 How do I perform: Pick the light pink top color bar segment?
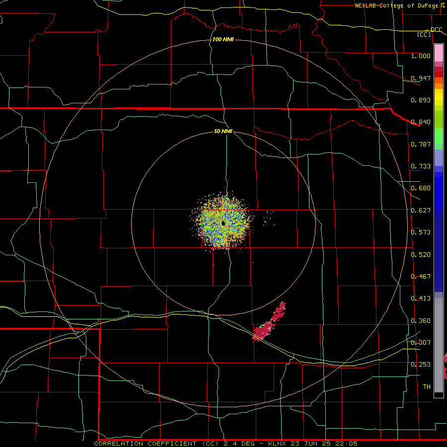(439, 53)
